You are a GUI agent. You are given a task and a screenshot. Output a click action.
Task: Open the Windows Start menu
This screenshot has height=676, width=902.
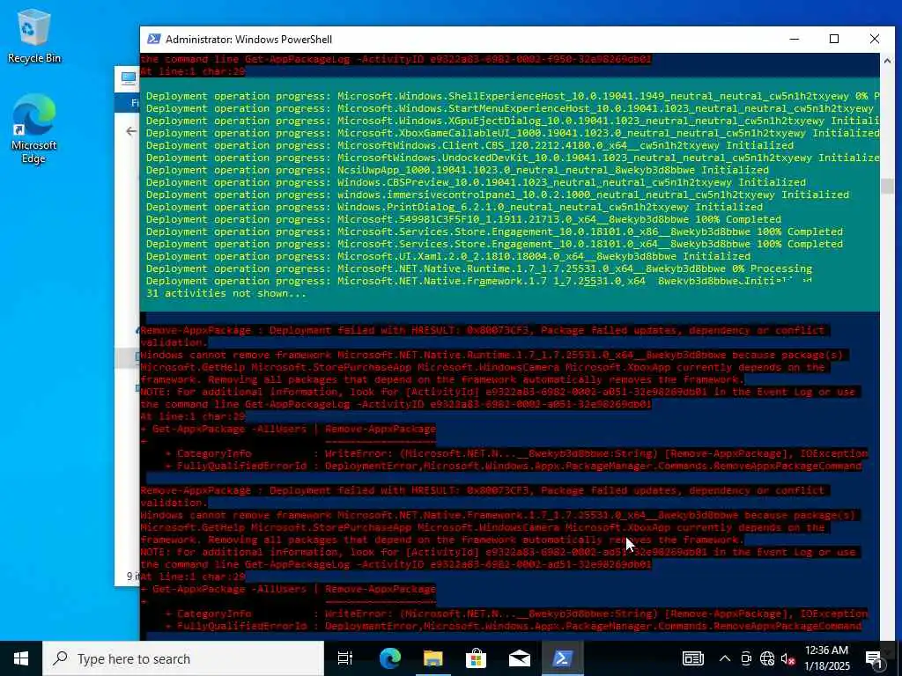coord(21,658)
